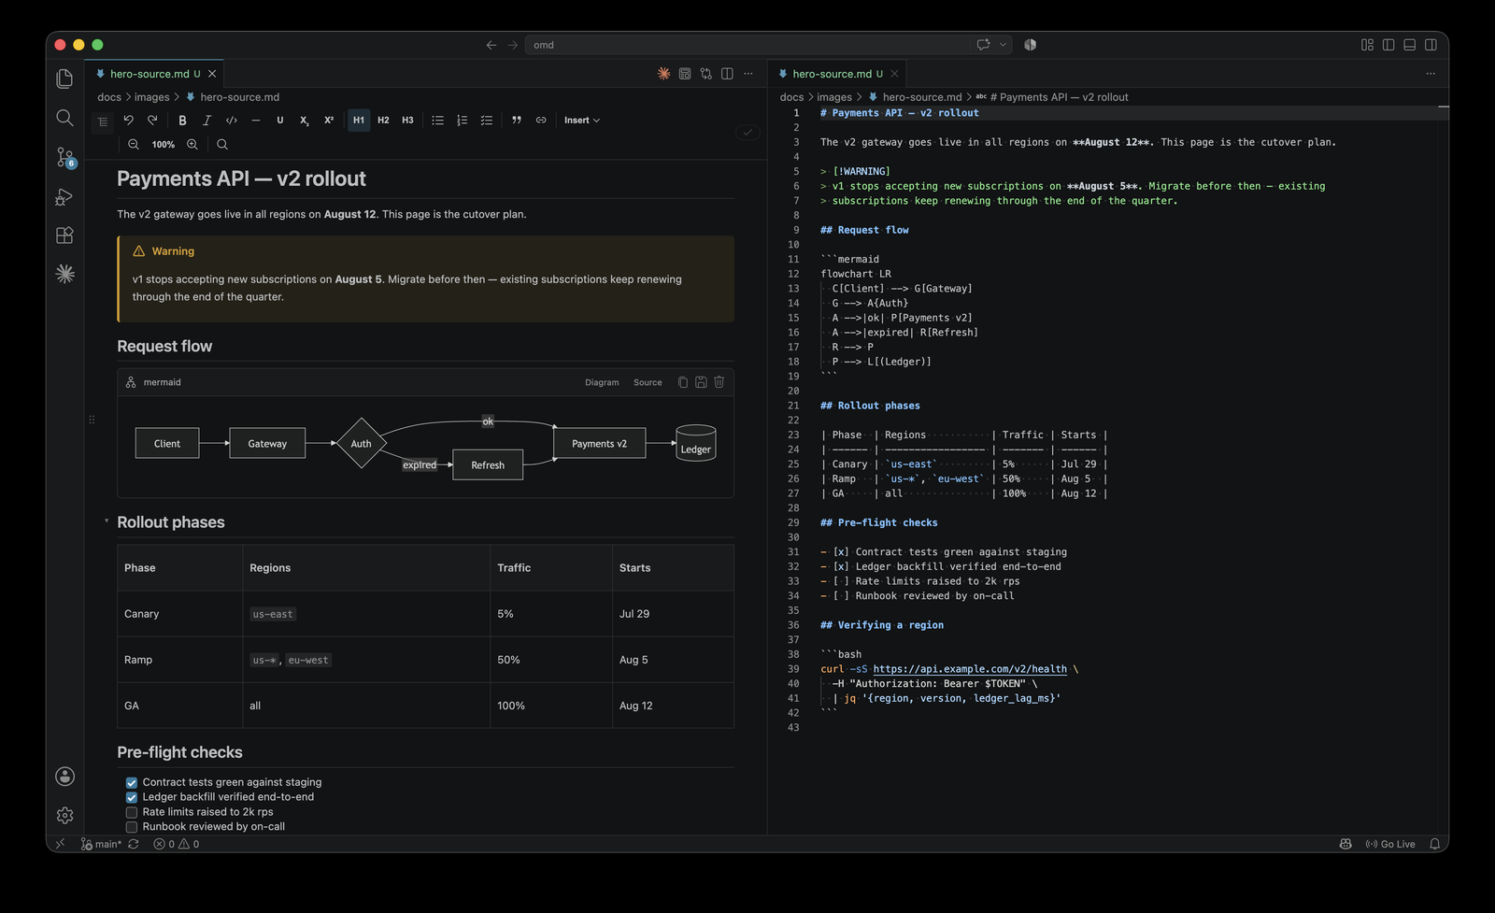Delete the mermaid diagram block
The width and height of the screenshot is (1495, 913).
pyautogui.click(x=719, y=382)
